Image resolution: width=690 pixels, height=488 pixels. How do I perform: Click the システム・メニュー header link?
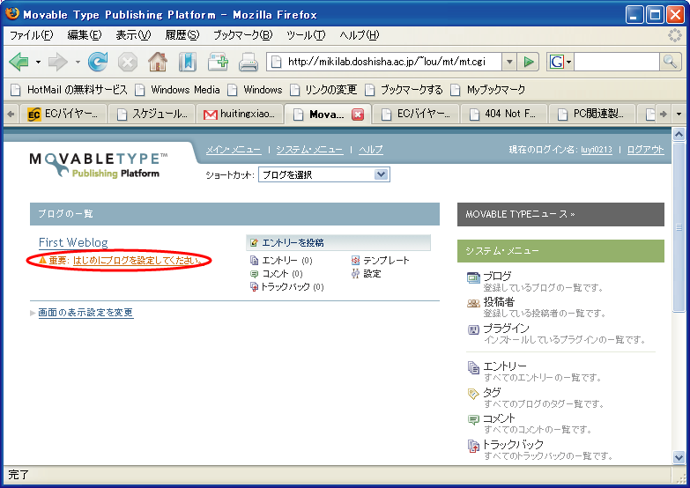point(309,150)
